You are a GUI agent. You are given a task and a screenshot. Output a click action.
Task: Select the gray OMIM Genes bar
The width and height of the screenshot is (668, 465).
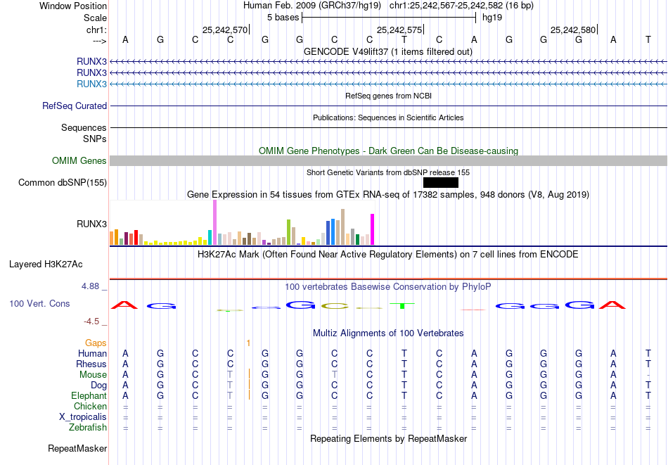pos(389,160)
